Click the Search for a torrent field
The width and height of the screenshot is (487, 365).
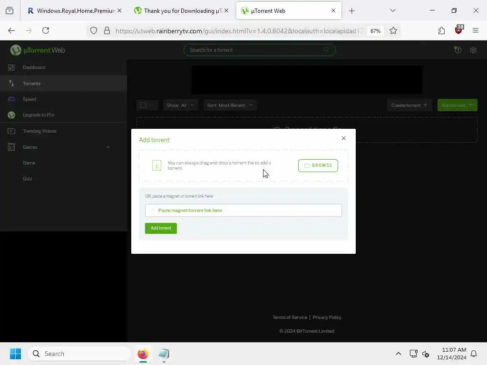tap(259, 50)
